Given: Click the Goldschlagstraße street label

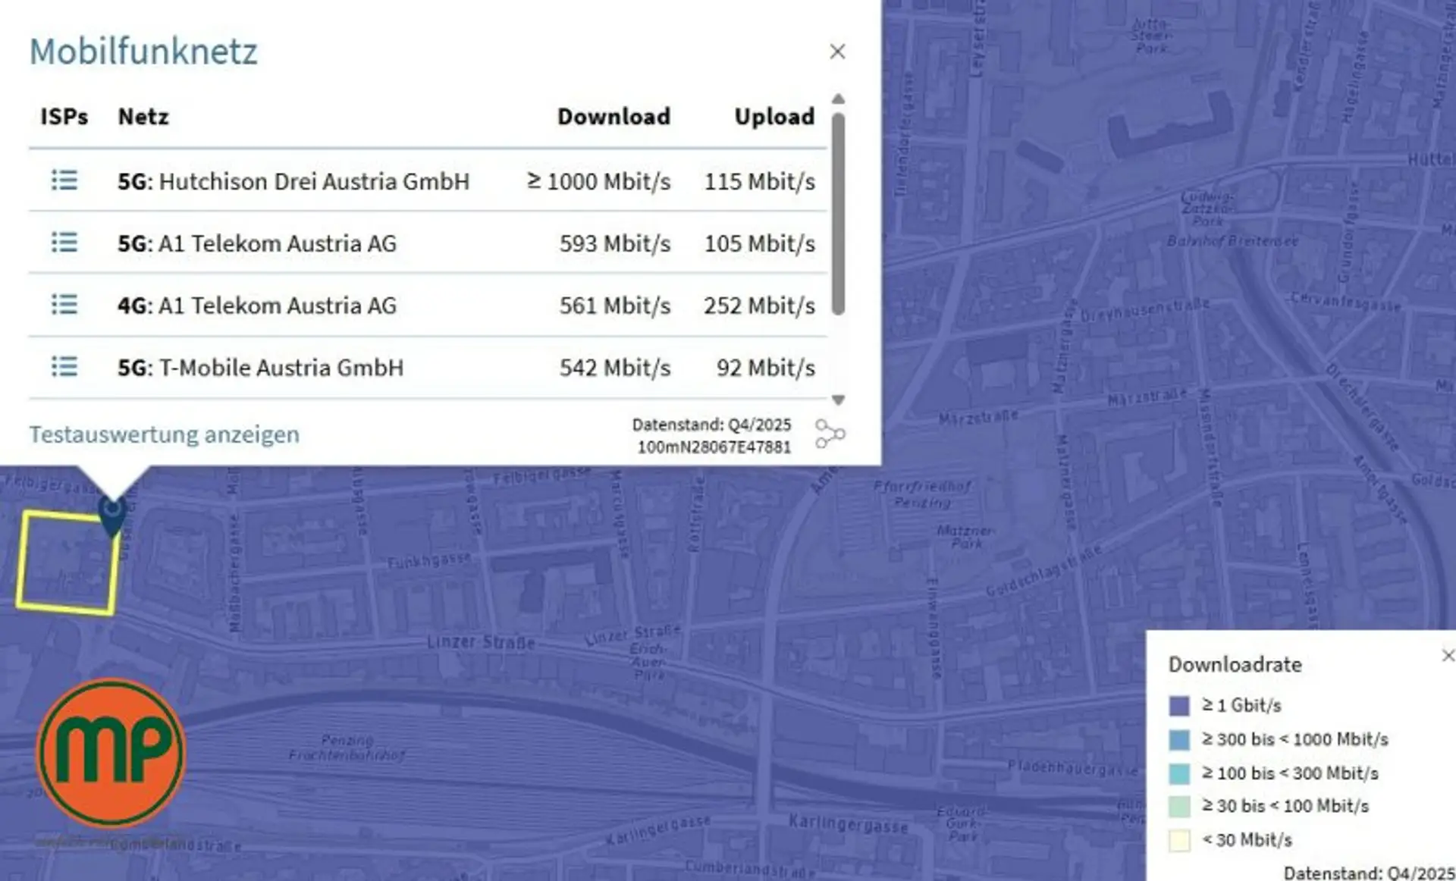Looking at the screenshot, I should 1044,570.
